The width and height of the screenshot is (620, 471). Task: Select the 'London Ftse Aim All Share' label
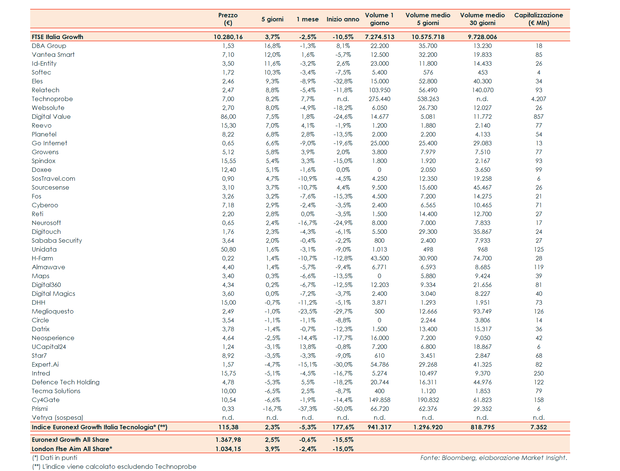tap(72, 449)
